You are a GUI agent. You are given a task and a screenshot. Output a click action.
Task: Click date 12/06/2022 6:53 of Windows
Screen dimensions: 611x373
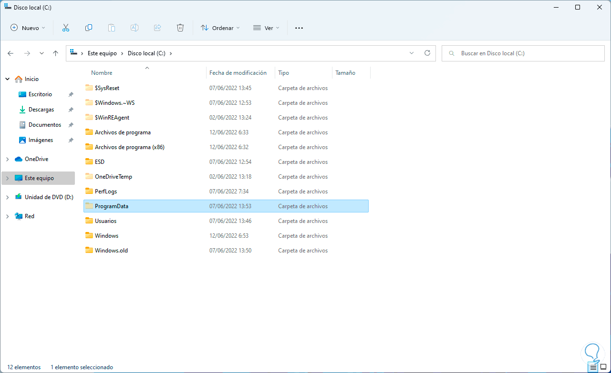coord(229,235)
